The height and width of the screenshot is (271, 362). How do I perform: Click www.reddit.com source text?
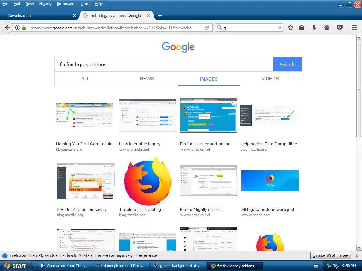tap(256, 215)
